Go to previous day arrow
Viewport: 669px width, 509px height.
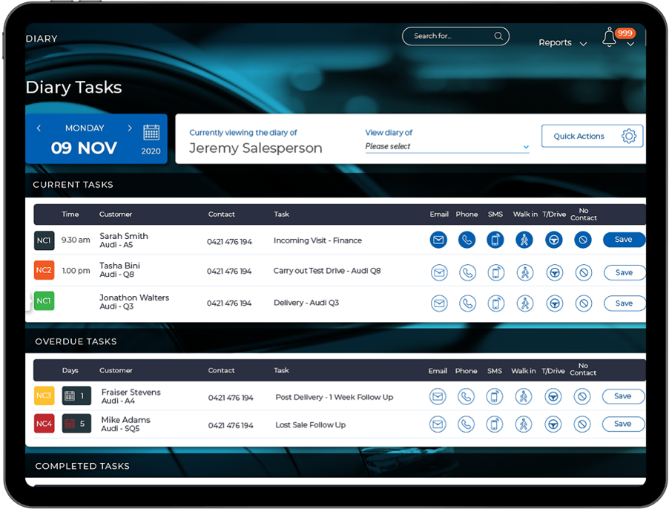tap(39, 128)
